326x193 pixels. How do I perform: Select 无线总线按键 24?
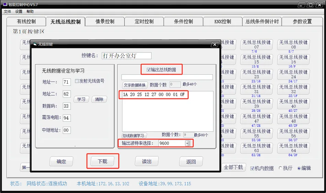[293, 74]
